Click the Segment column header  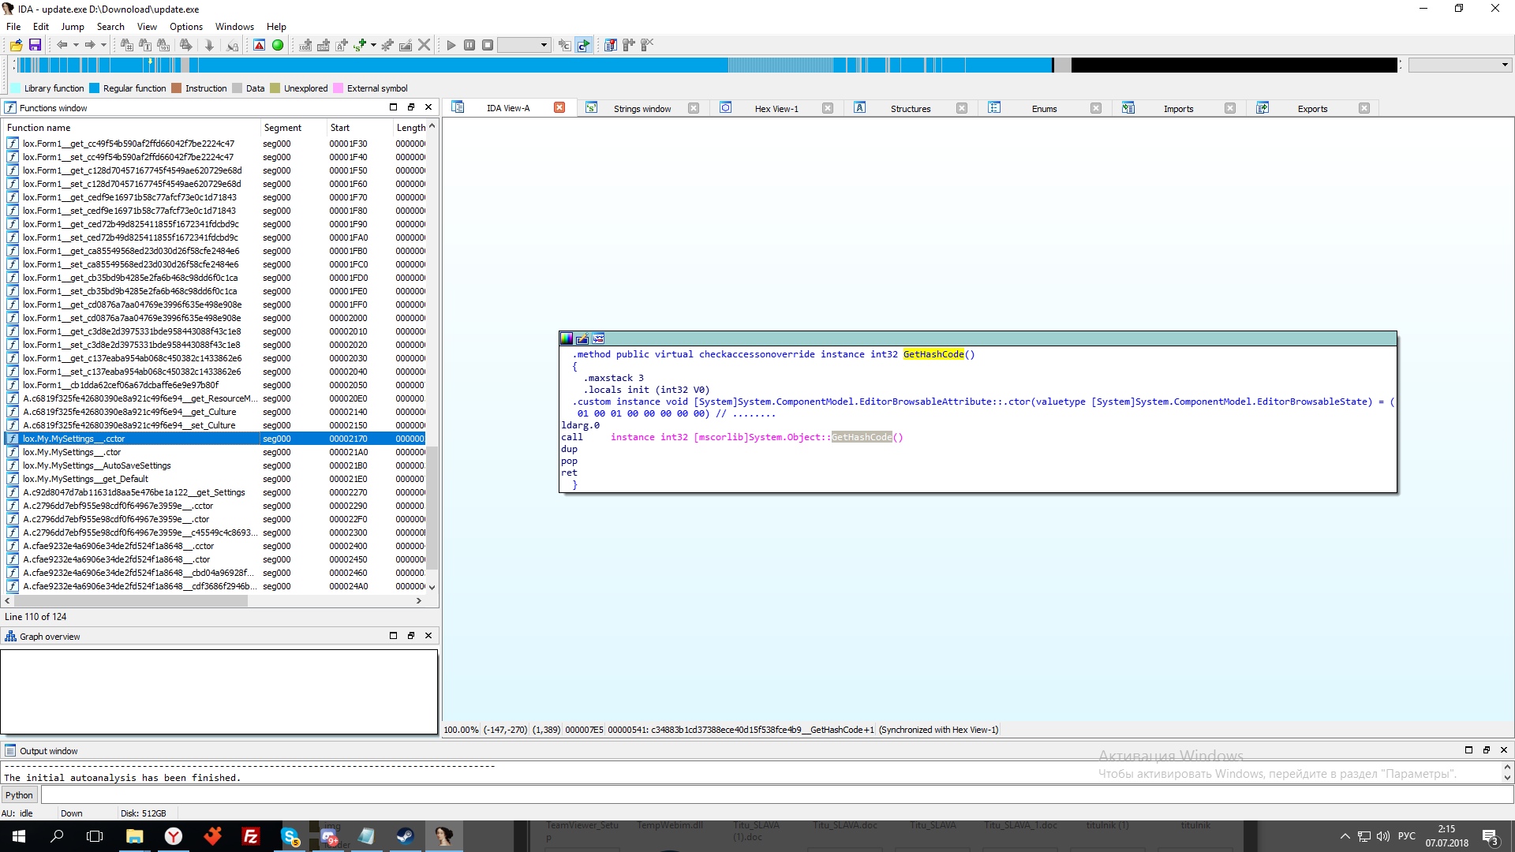(282, 128)
